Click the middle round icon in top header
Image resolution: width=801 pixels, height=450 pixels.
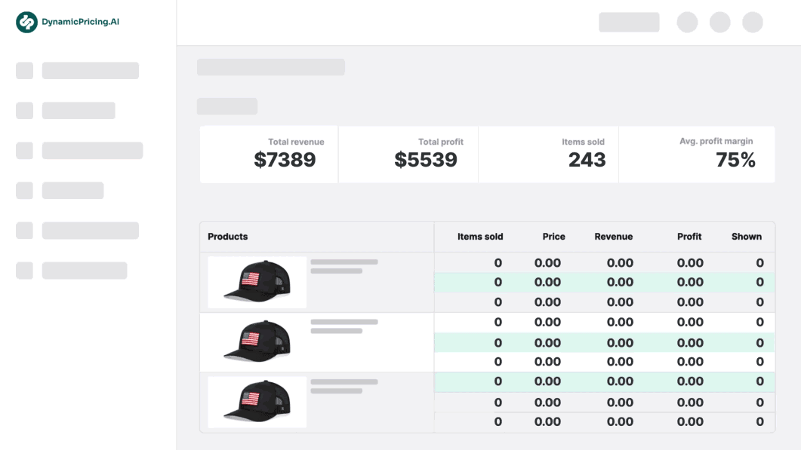(719, 22)
